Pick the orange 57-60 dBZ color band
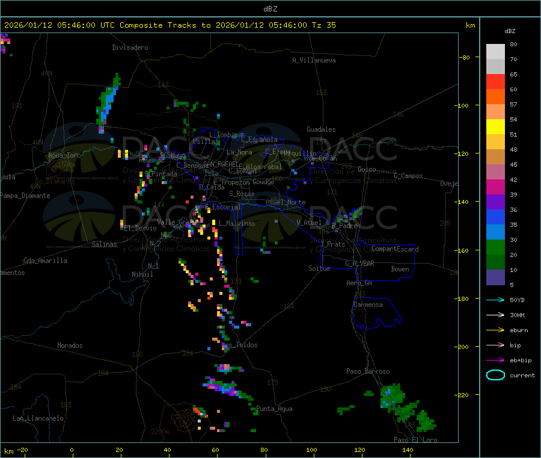 coord(495,97)
